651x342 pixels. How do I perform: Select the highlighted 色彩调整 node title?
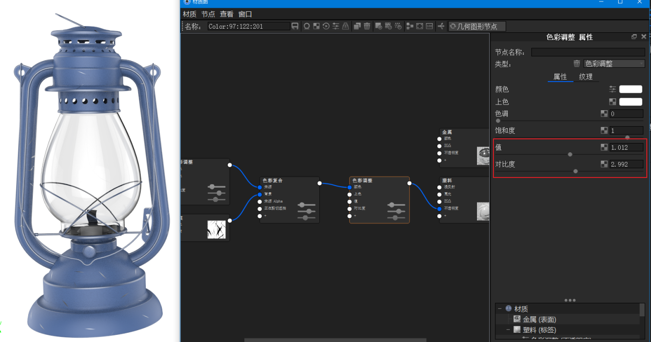(362, 180)
